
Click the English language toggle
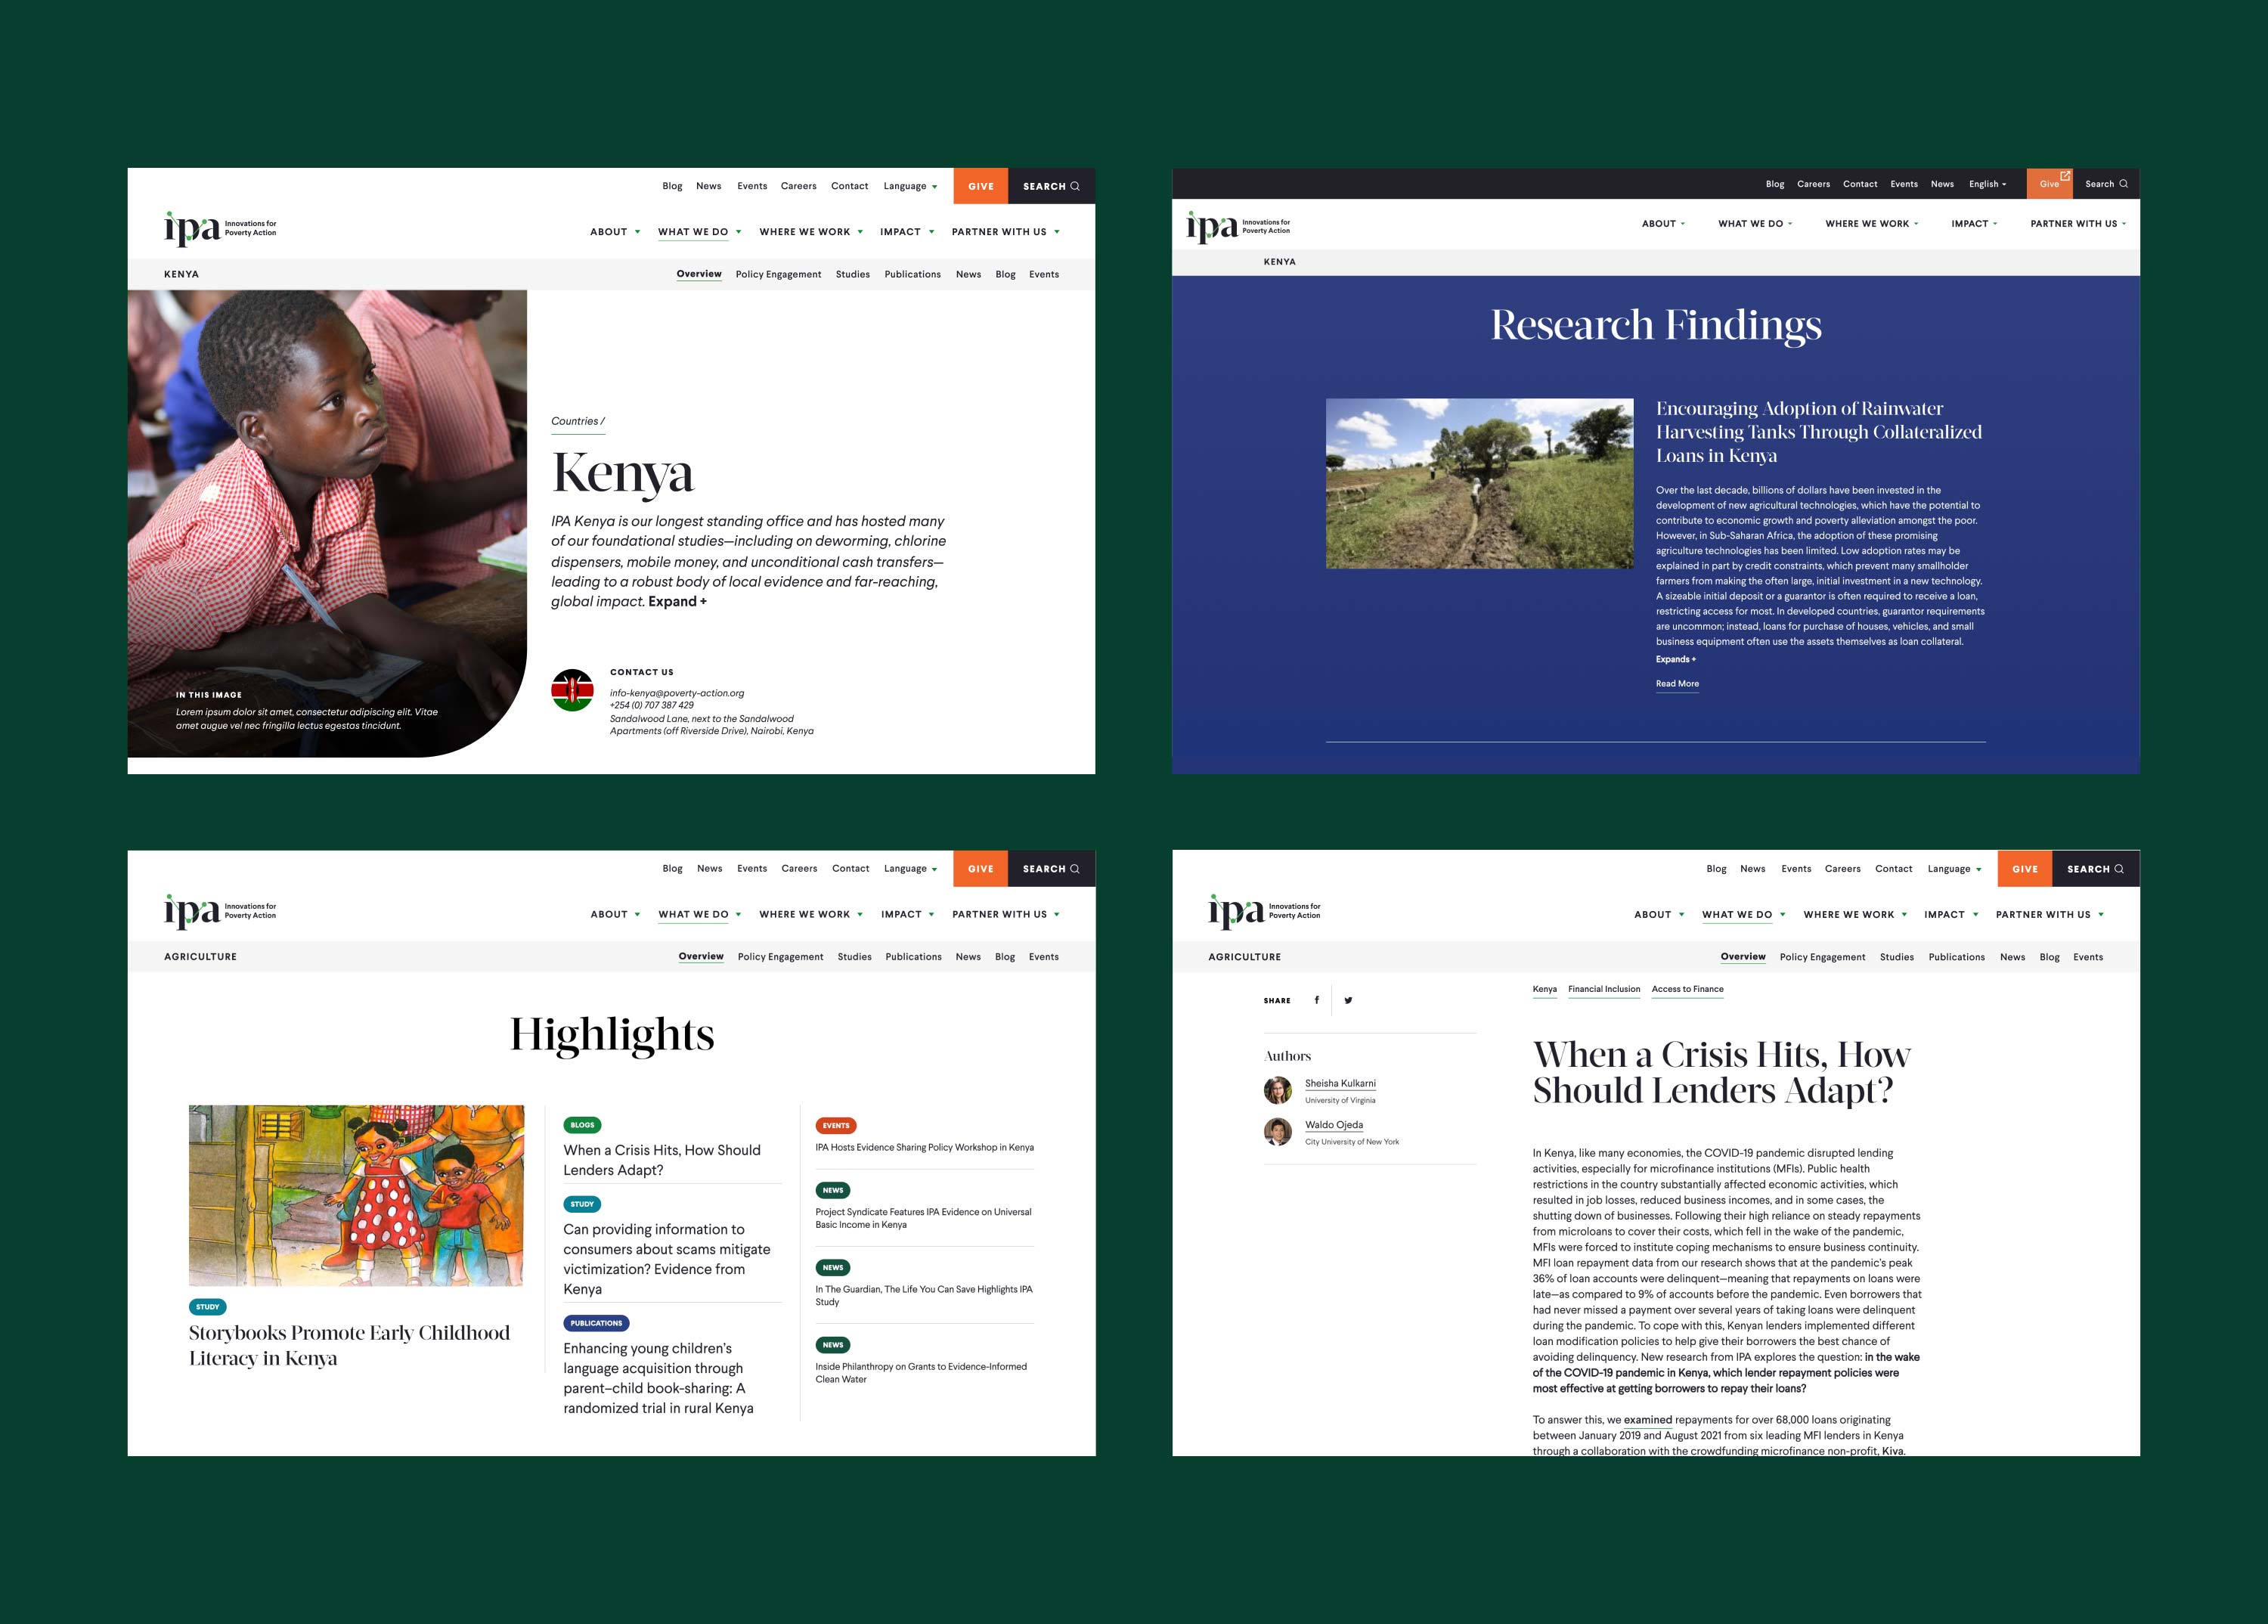[1987, 183]
